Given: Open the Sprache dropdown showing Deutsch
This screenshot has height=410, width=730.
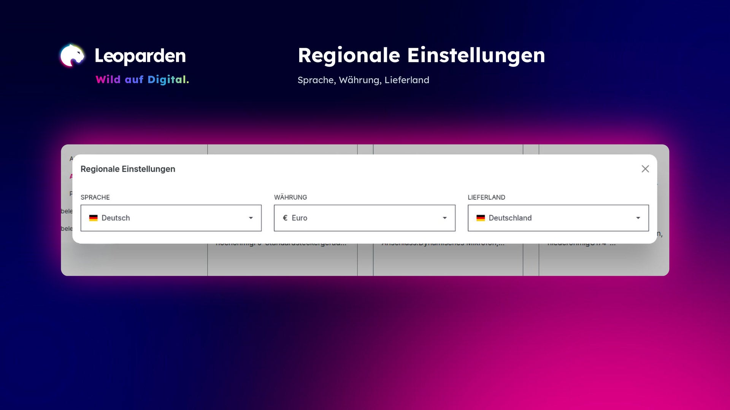Looking at the screenshot, I should tap(171, 218).
